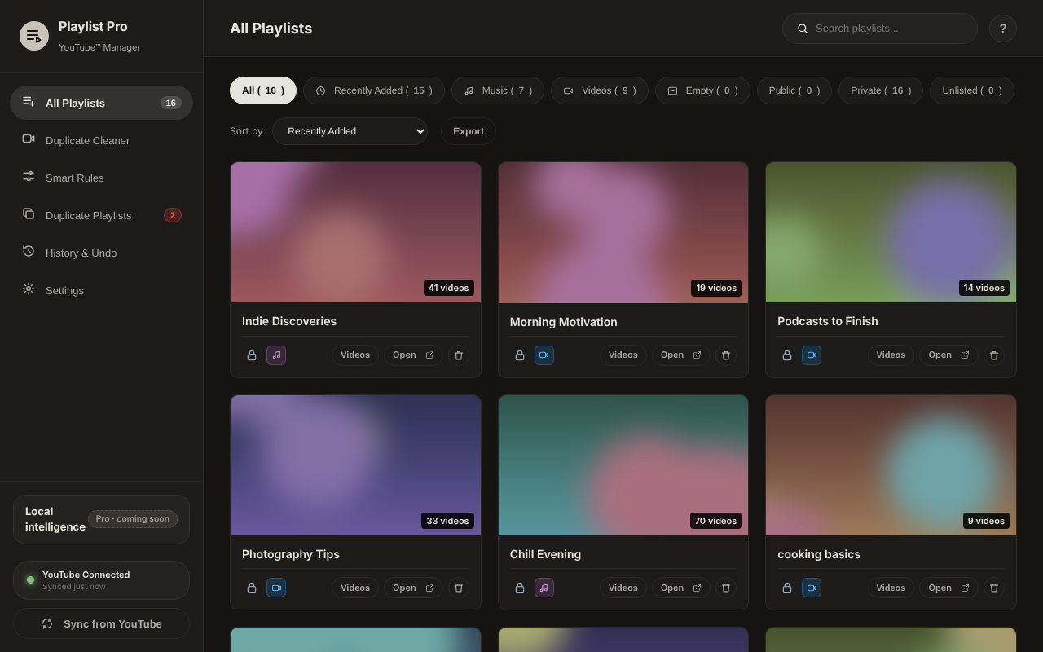Image resolution: width=1043 pixels, height=652 pixels.
Task: Delete the Indie Discoveries playlist
Action: [x=459, y=355]
